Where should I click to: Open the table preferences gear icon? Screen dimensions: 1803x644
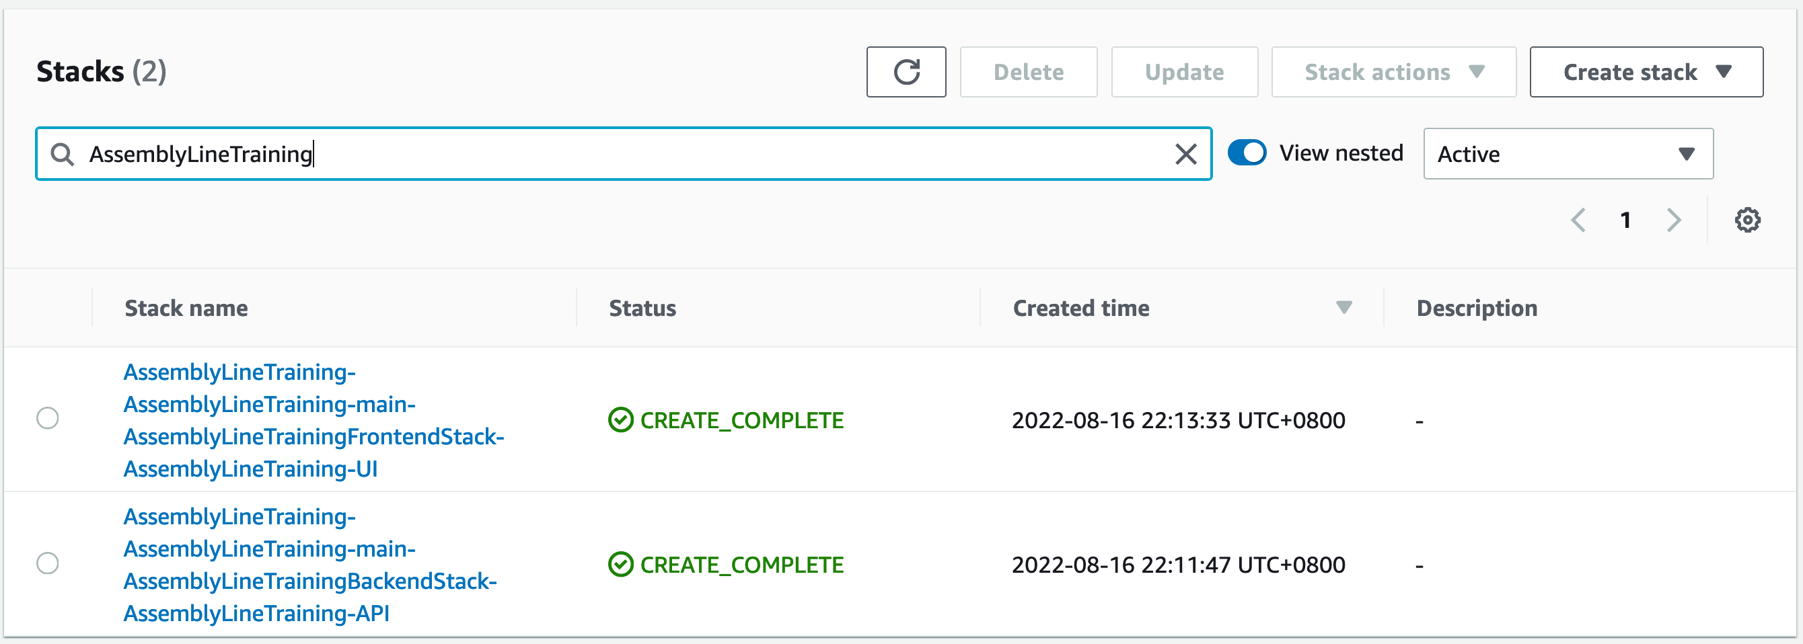1748,220
